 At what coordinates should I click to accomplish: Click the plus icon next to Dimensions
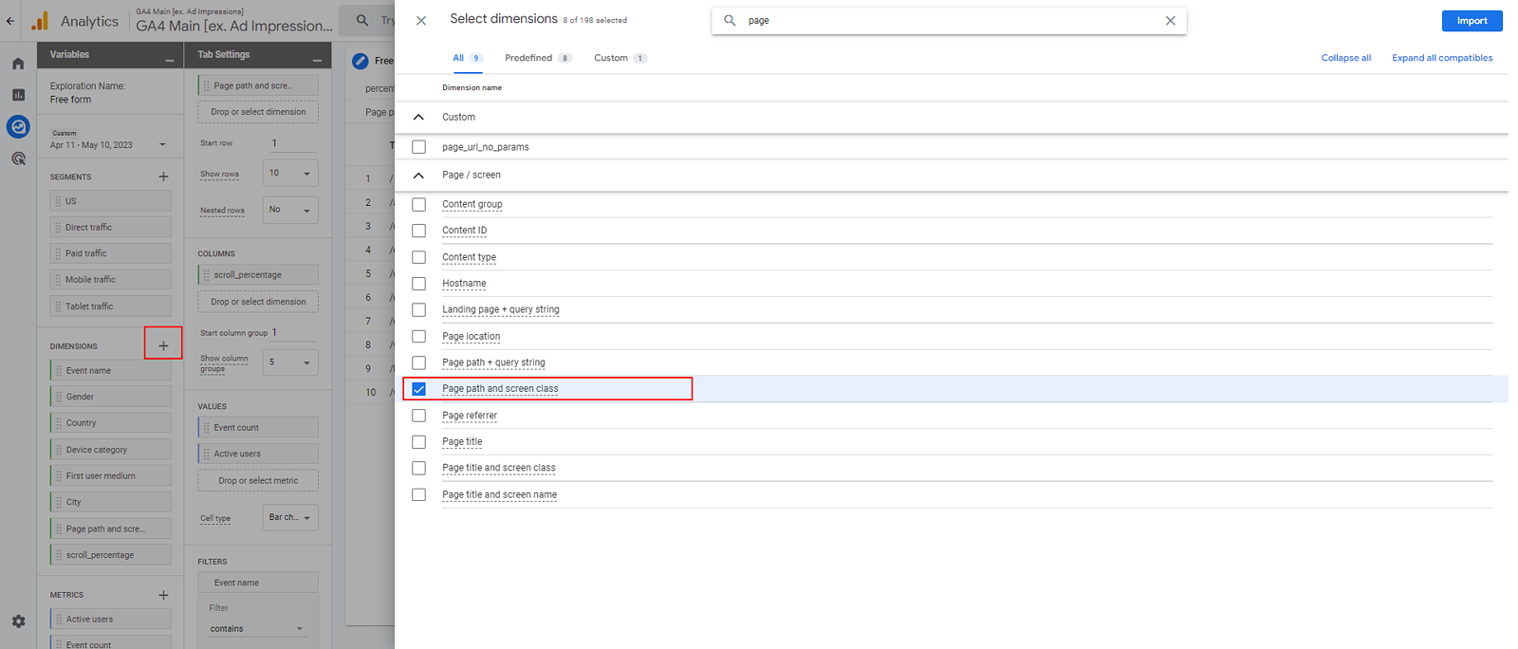163,346
